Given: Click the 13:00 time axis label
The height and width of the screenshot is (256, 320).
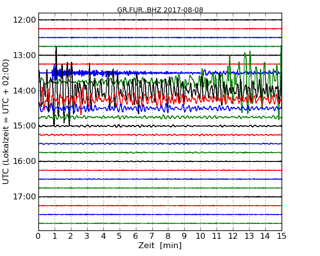Looking at the screenshot, I should tap(24, 55).
